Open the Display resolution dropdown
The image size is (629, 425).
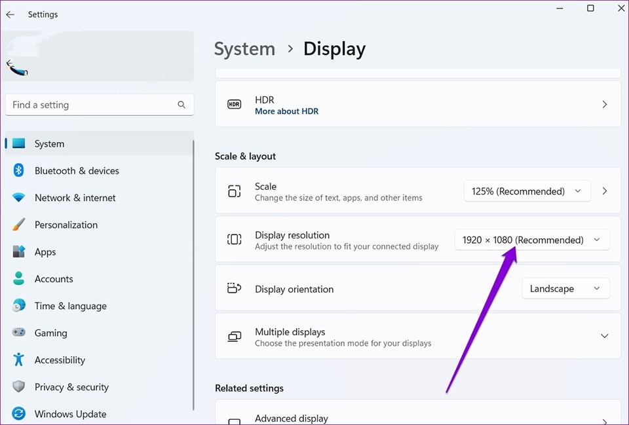531,240
